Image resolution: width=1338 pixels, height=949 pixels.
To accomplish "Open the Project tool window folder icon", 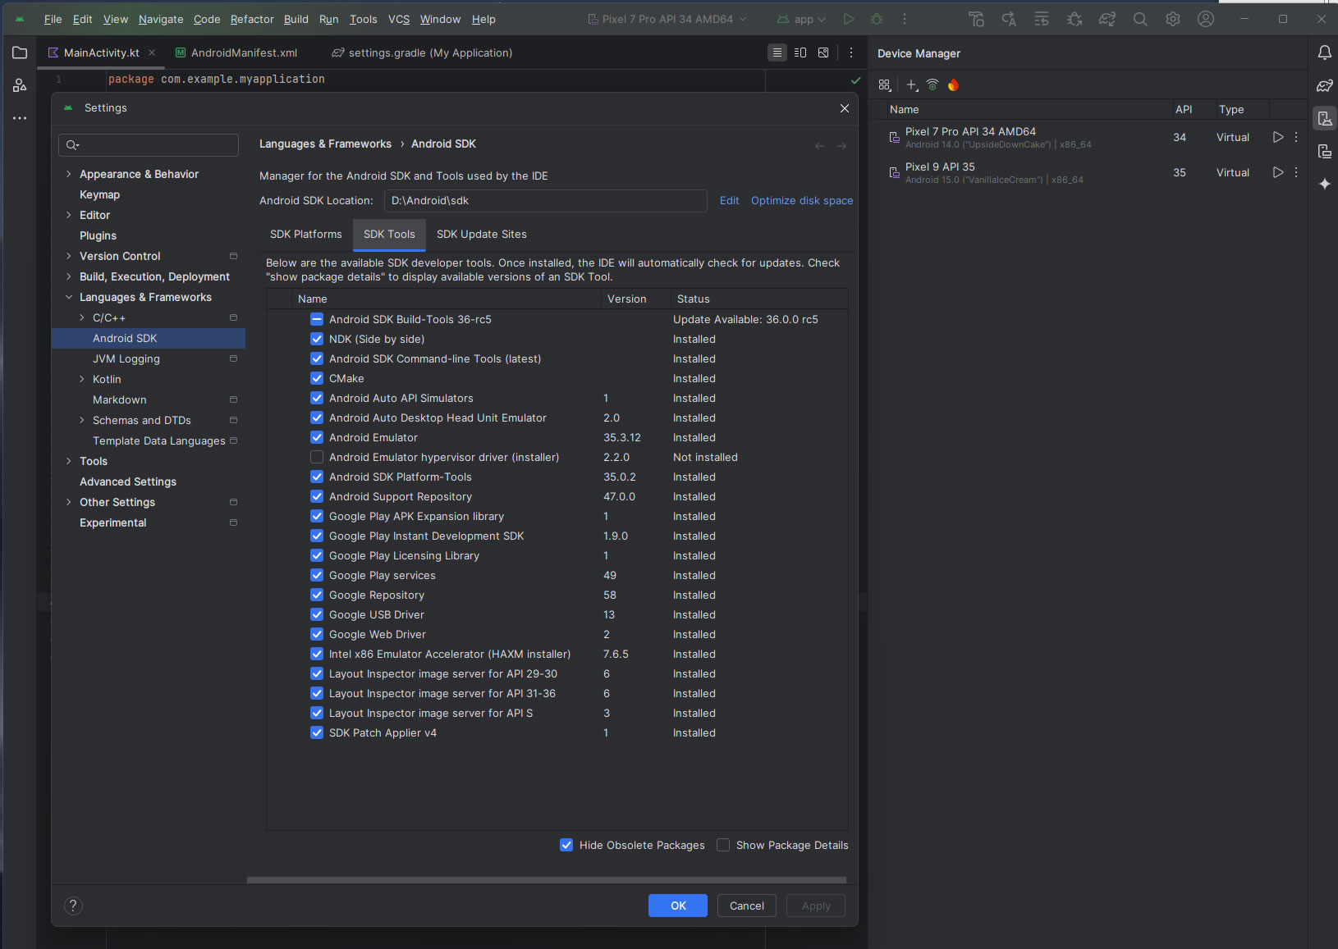I will pyautogui.click(x=20, y=52).
